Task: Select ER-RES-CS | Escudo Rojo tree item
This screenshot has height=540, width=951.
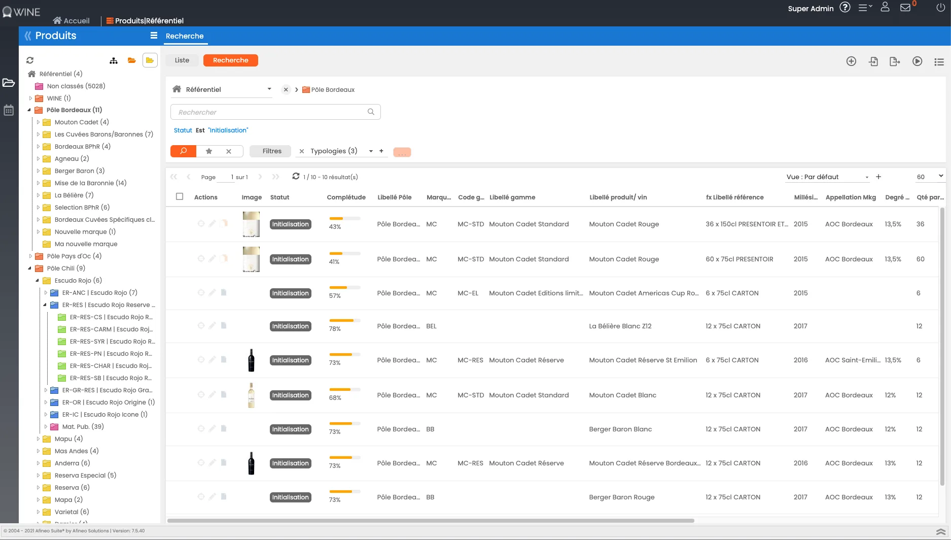Action: [111, 317]
